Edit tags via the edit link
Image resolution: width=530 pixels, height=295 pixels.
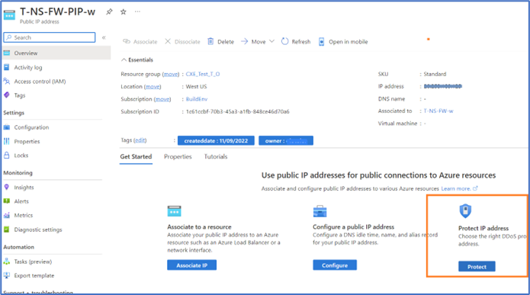pos(140,140)
